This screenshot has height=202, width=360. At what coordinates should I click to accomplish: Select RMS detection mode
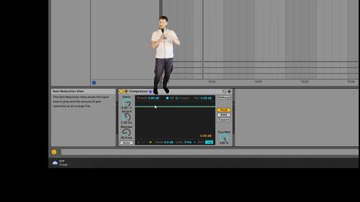(x=224, y=114)
